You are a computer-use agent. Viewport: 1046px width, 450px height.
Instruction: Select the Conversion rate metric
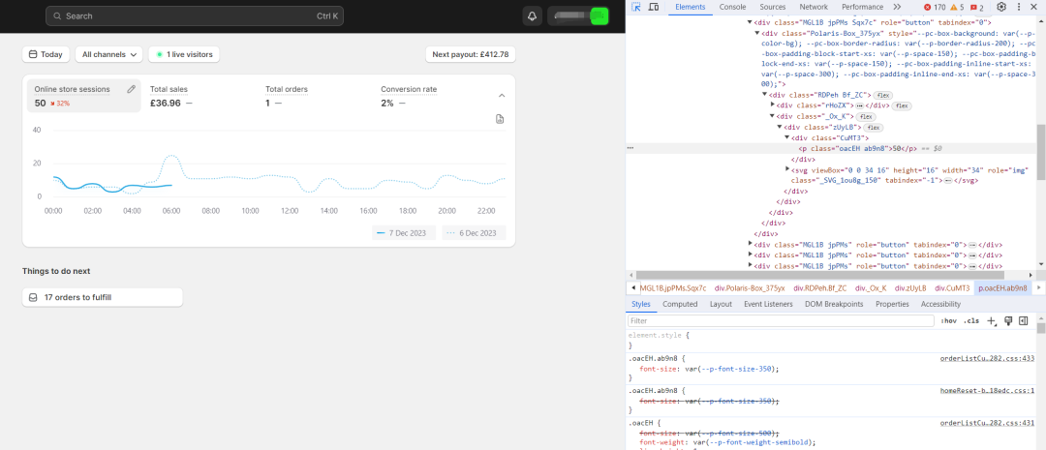[x=430, y=96]
